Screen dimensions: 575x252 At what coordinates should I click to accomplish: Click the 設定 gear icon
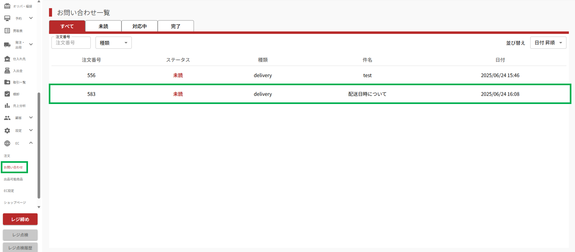point(7,131)
